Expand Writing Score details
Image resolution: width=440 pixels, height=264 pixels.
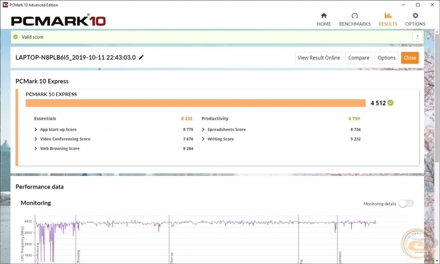(203, 139)
